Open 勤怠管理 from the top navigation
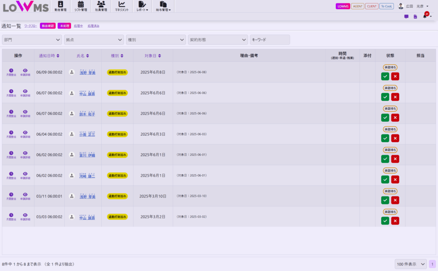The width and height of the screenshot is (438, 271). click(60, 6)
